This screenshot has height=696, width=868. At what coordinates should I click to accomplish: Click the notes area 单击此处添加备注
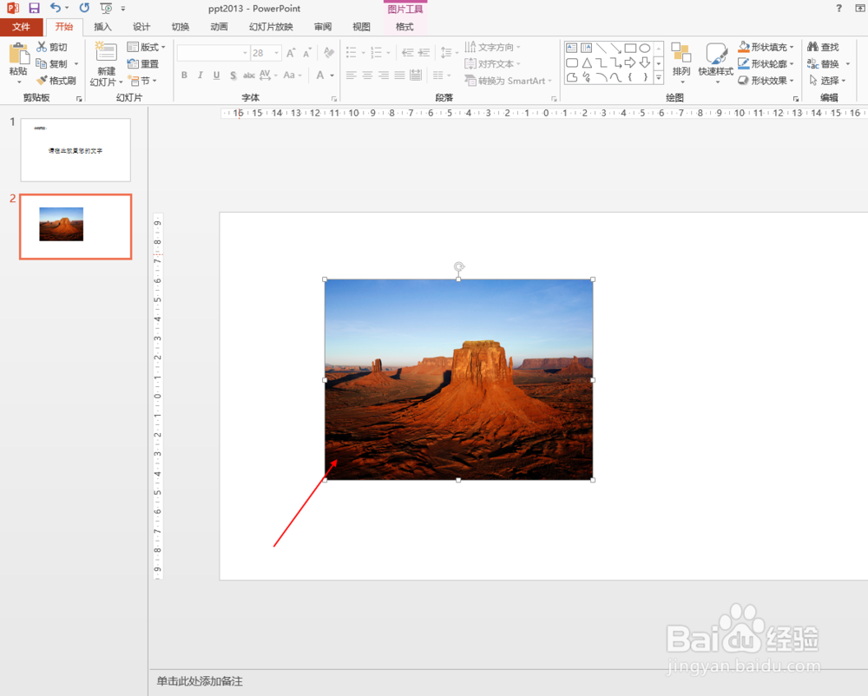pyautogui.click(x=200, y=681)
